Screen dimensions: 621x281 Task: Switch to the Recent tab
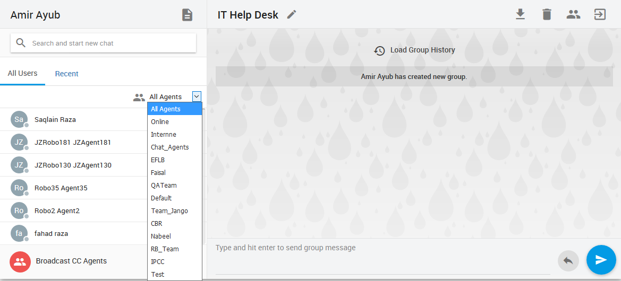point(66,74)
